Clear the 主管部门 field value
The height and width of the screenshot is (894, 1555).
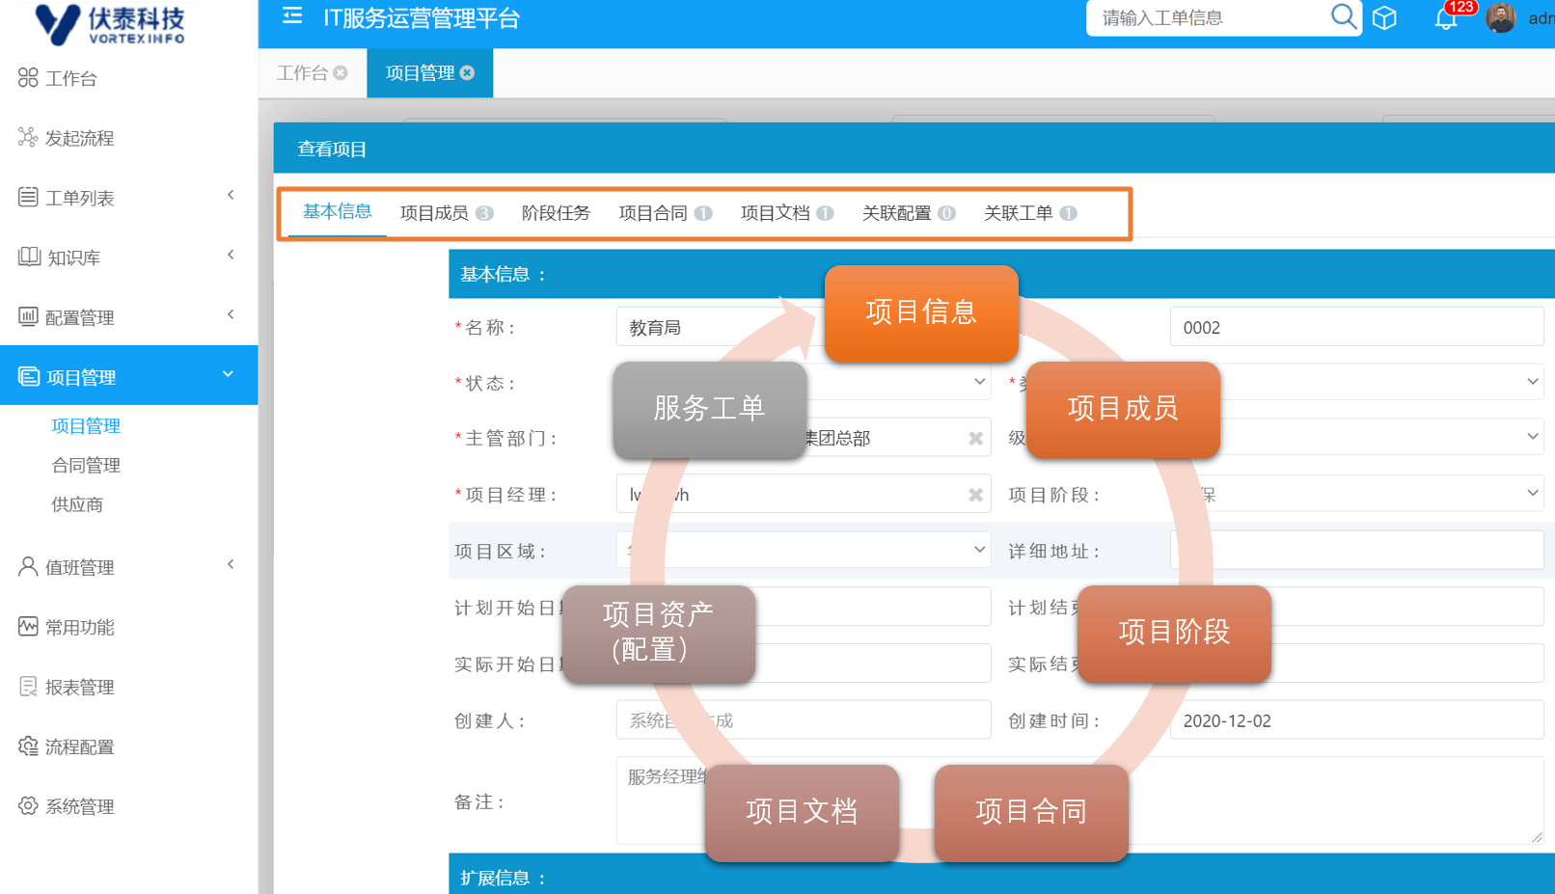coord(975,439)
